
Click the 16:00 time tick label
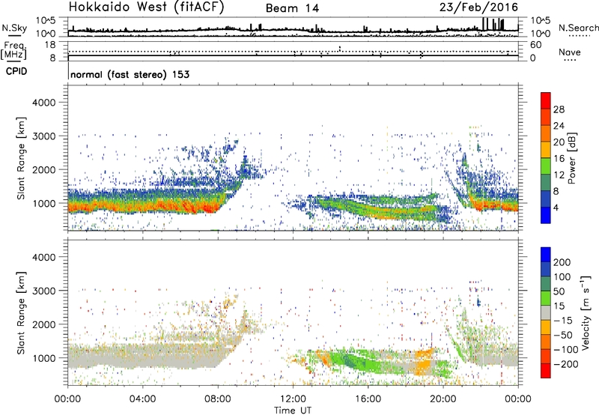(x=368, y=399)
